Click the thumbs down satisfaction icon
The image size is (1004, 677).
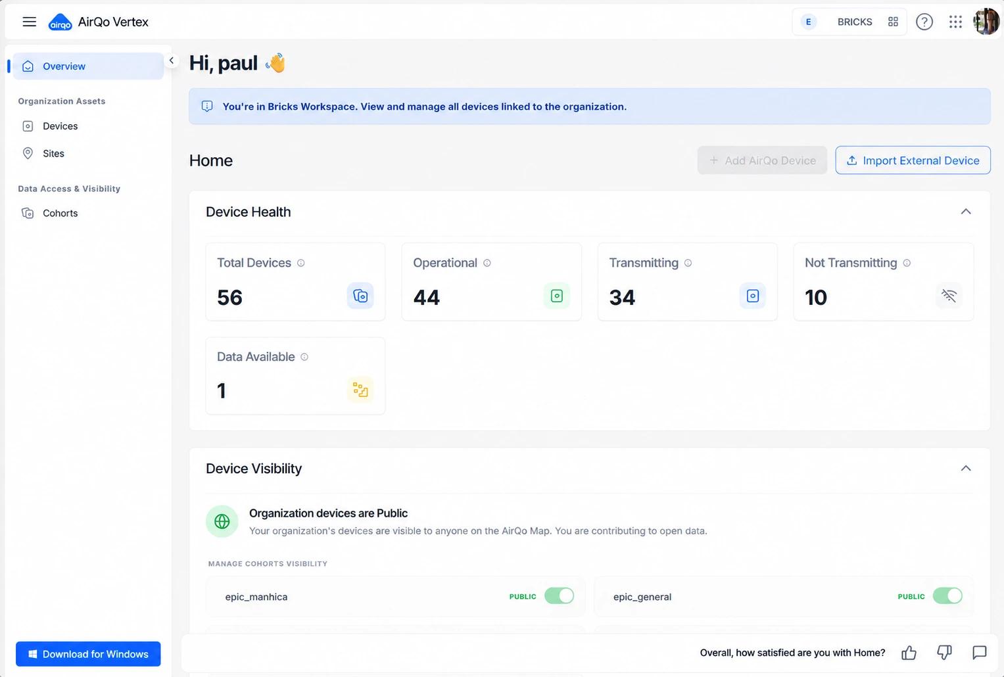pyautogui.click(x=944, y=653)
